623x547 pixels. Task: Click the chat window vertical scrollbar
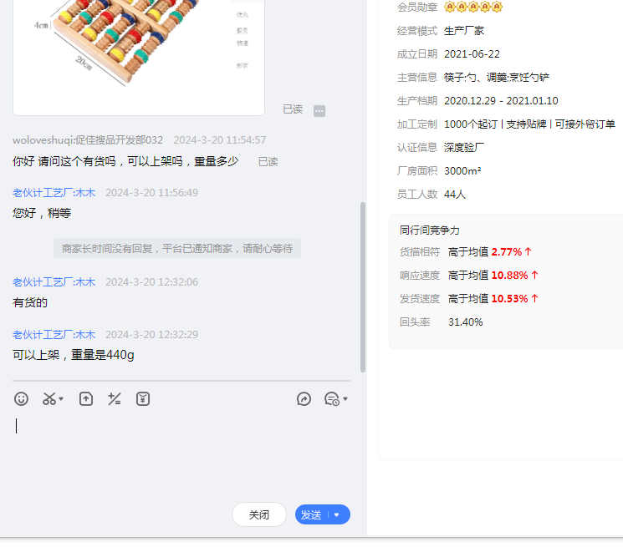tap(362, 284)
